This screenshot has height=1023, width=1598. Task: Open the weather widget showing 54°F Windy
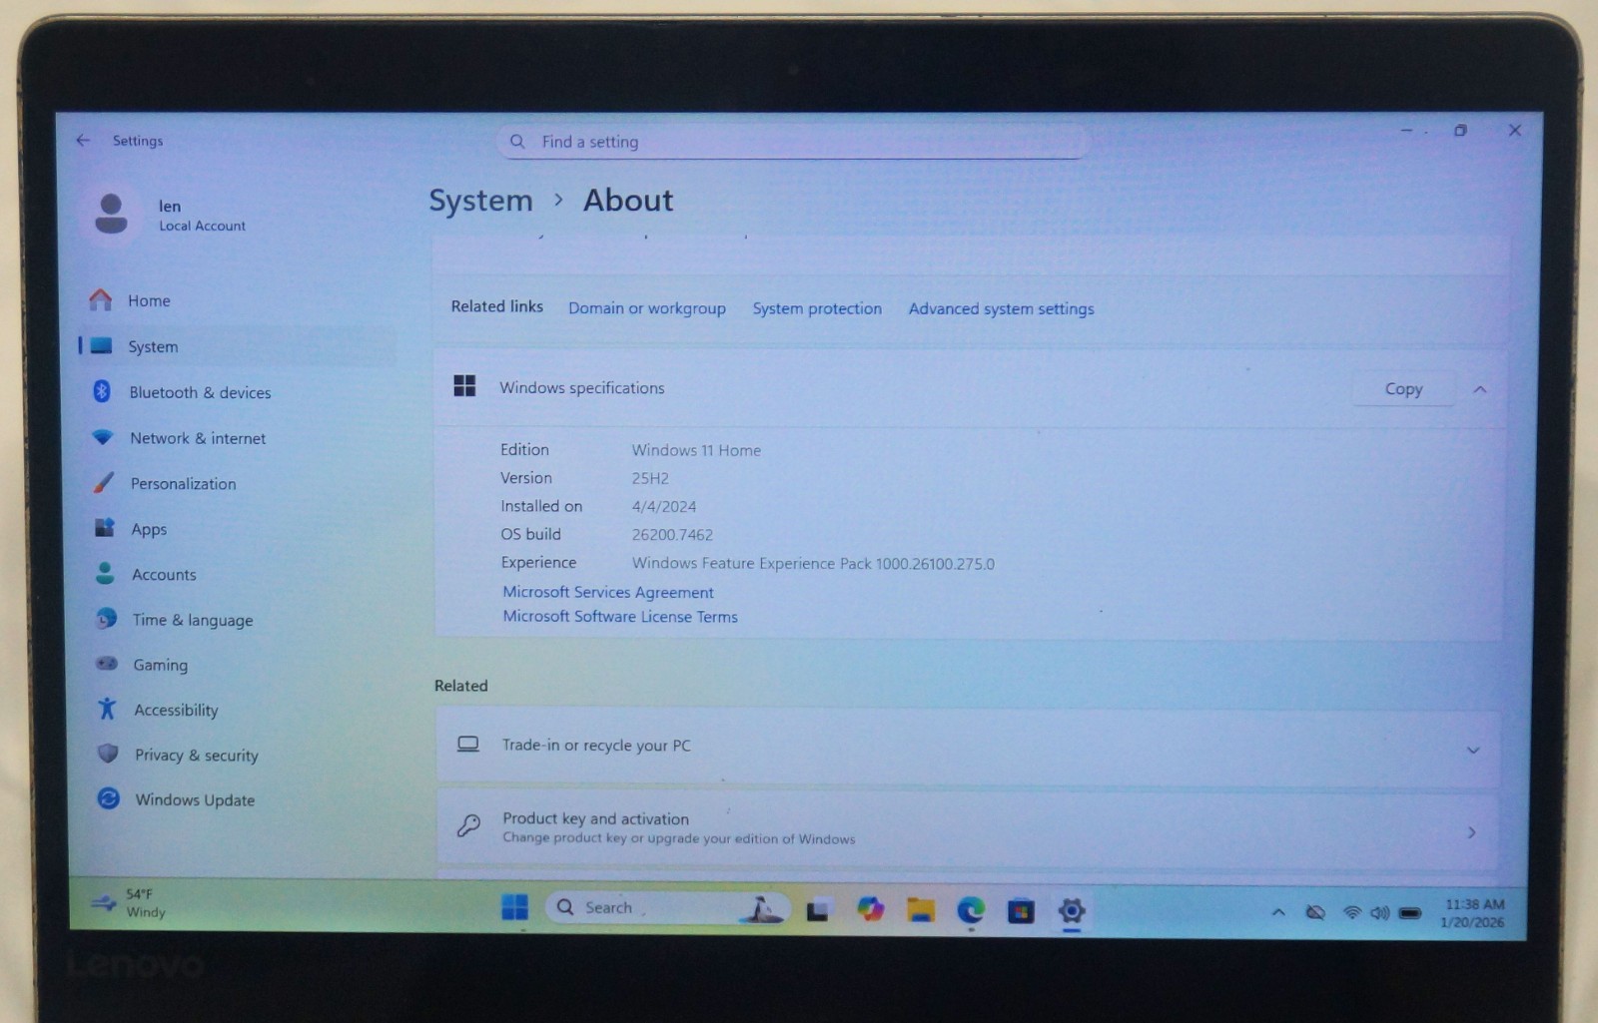pos(130,903)
